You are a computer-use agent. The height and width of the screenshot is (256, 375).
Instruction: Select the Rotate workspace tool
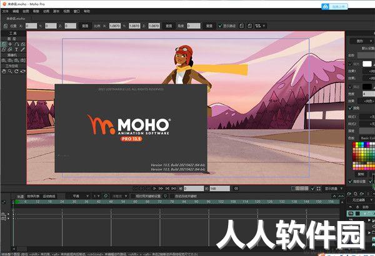[x=16, y=71]
